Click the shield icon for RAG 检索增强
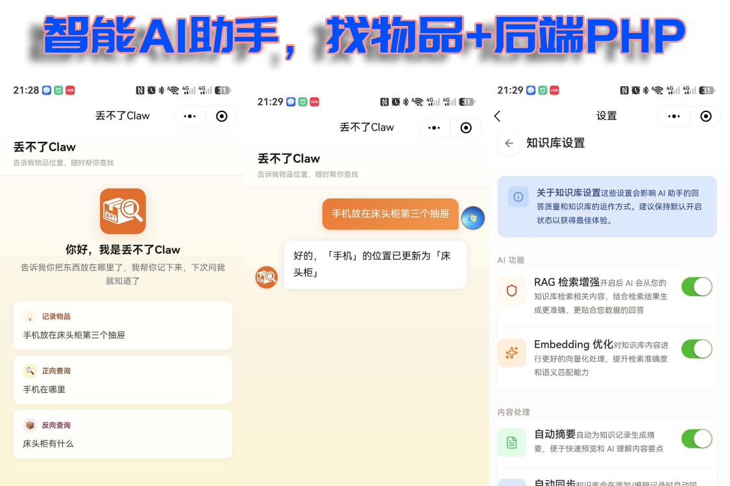The height and width of the screenshot is (486, 730). click(512, 291)
